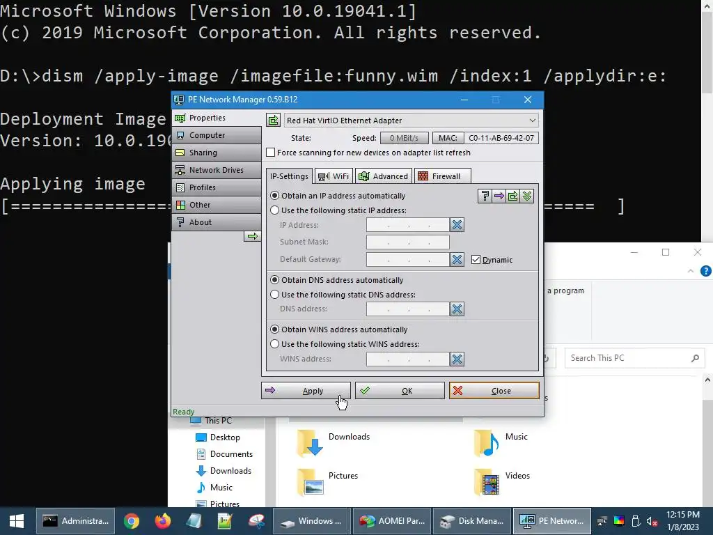Screen dimensions: 713x535
Task: Clear the Default Gateway field with its X button
Action: (457, 259)
